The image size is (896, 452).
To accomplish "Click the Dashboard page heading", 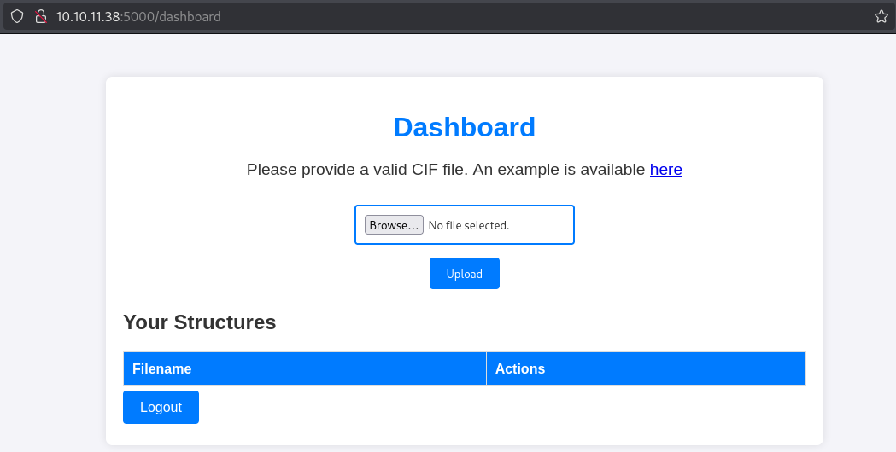I will (x=464, y=127).
